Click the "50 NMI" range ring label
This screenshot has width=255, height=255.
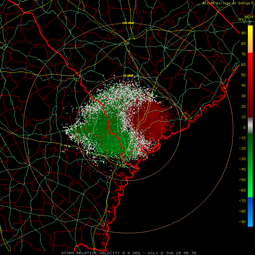tap(128, 76)
